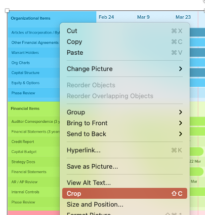
Task: Click the Financial Items section header
Action: [25, 108]
